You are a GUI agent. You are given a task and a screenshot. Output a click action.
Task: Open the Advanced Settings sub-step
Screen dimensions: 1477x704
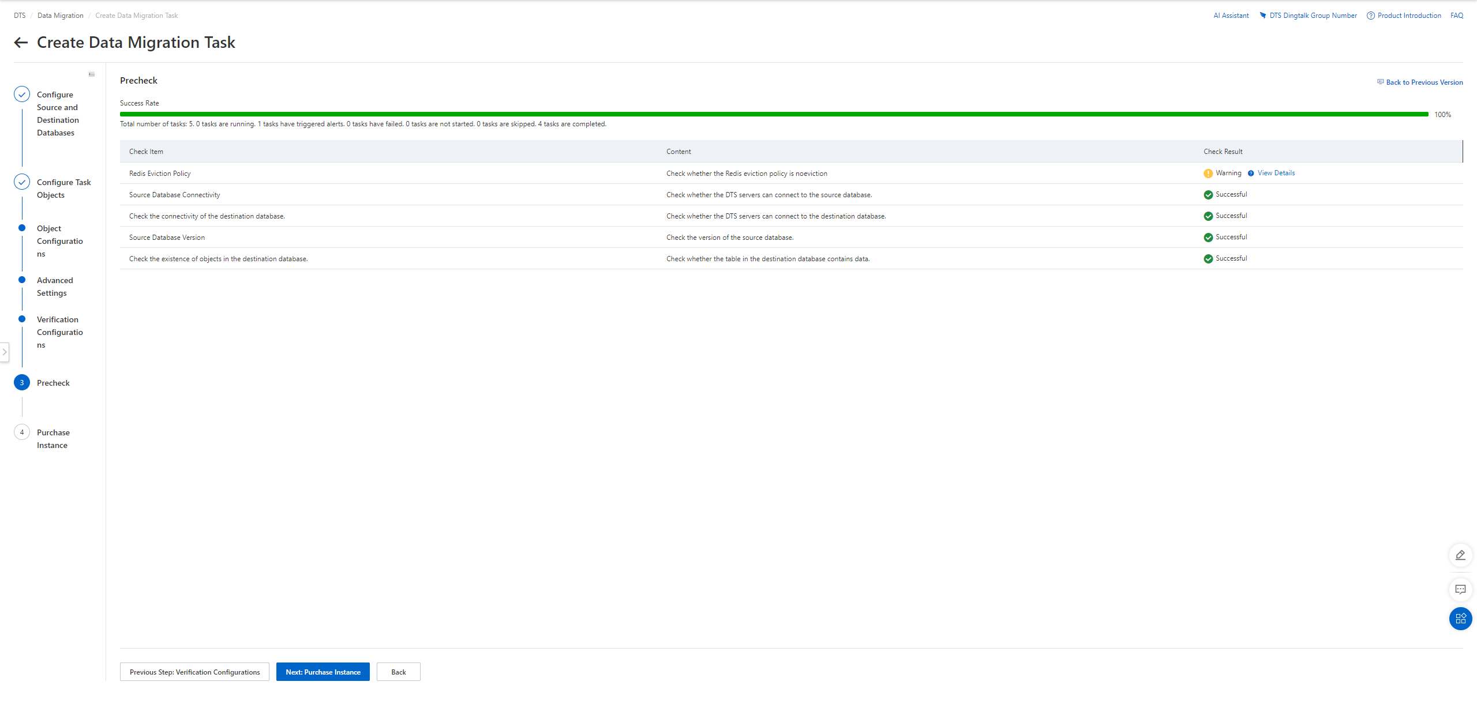(55, 287)
